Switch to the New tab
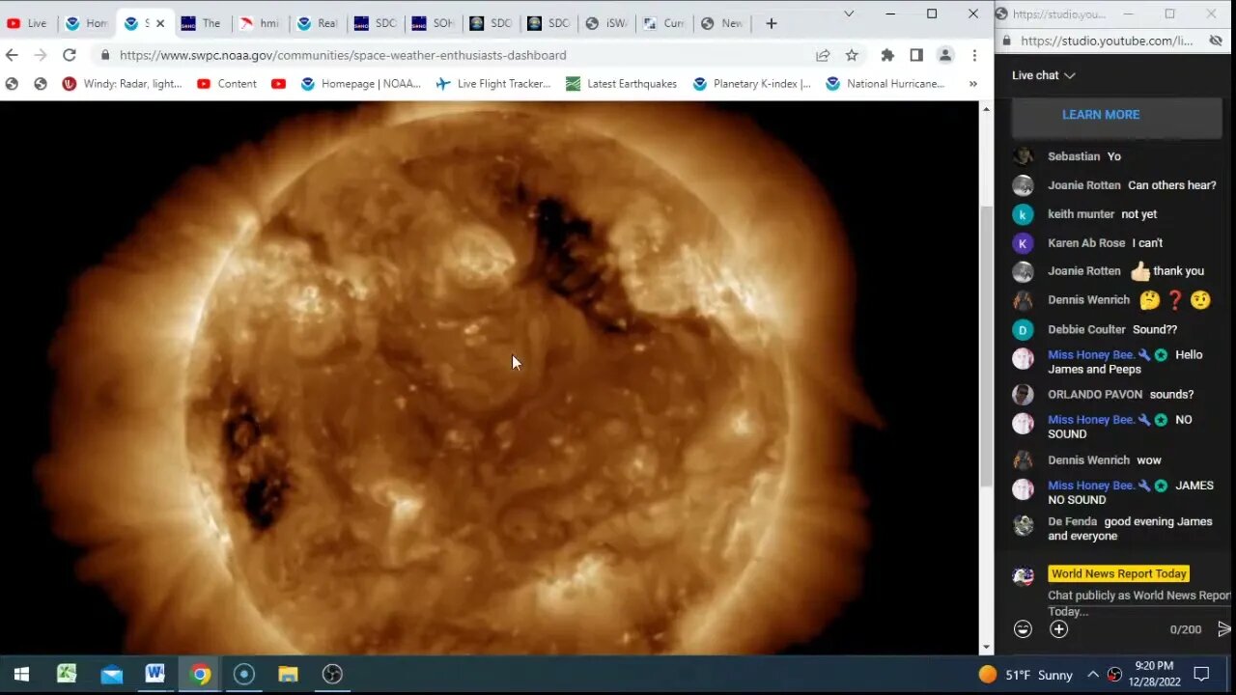 [x=722, y=23]
